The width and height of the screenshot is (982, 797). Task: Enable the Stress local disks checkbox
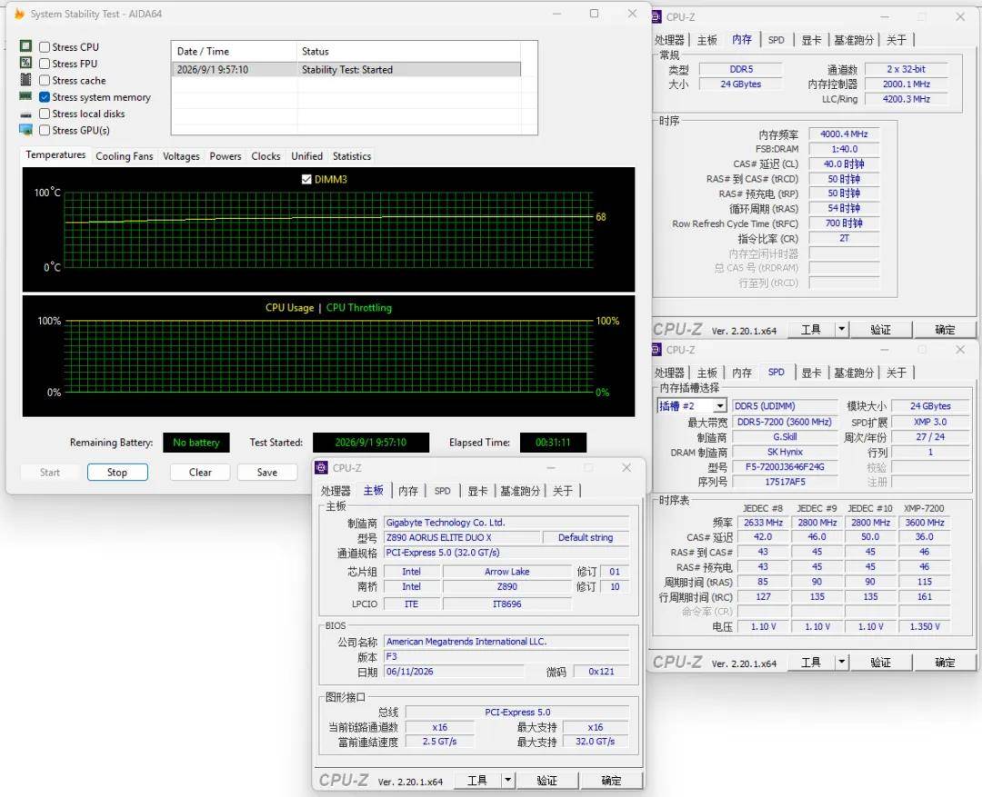[45, 114]
